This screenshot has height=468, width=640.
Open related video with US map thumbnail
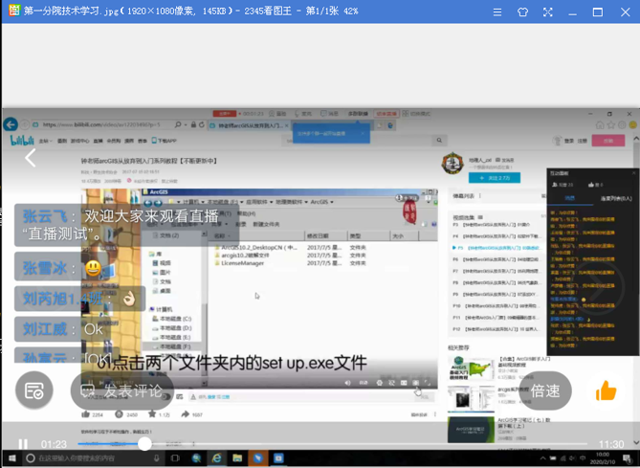pyautogui.click(x=471, y=368)
